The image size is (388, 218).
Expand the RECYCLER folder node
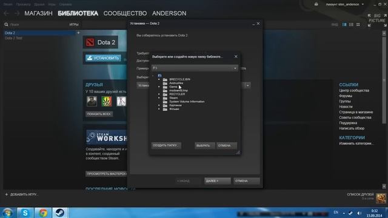click(159, 94)
